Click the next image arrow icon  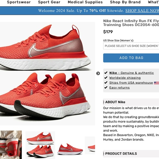98,73
